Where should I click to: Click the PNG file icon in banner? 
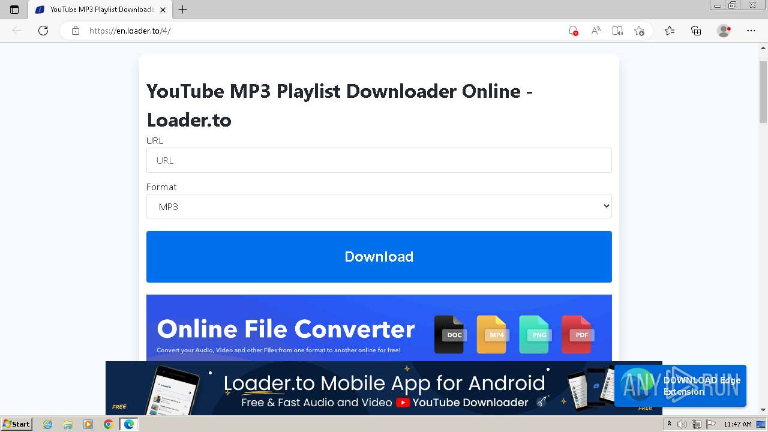pyautogui.click(x=535, y=334)
